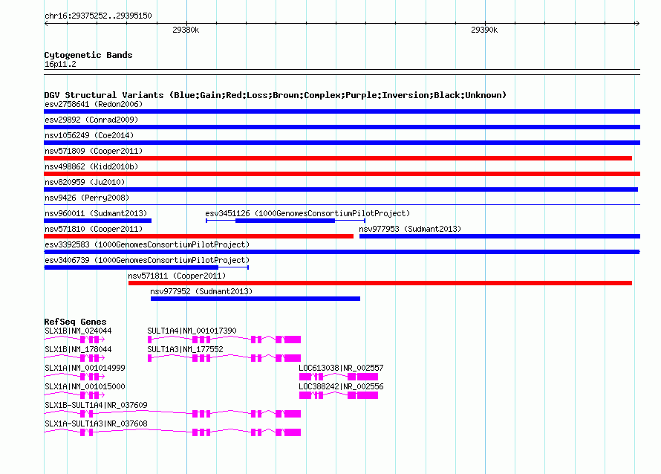Click the RefSeq Genes track title
The width and height of the screenshot is (661, 474).
(75, 322)
